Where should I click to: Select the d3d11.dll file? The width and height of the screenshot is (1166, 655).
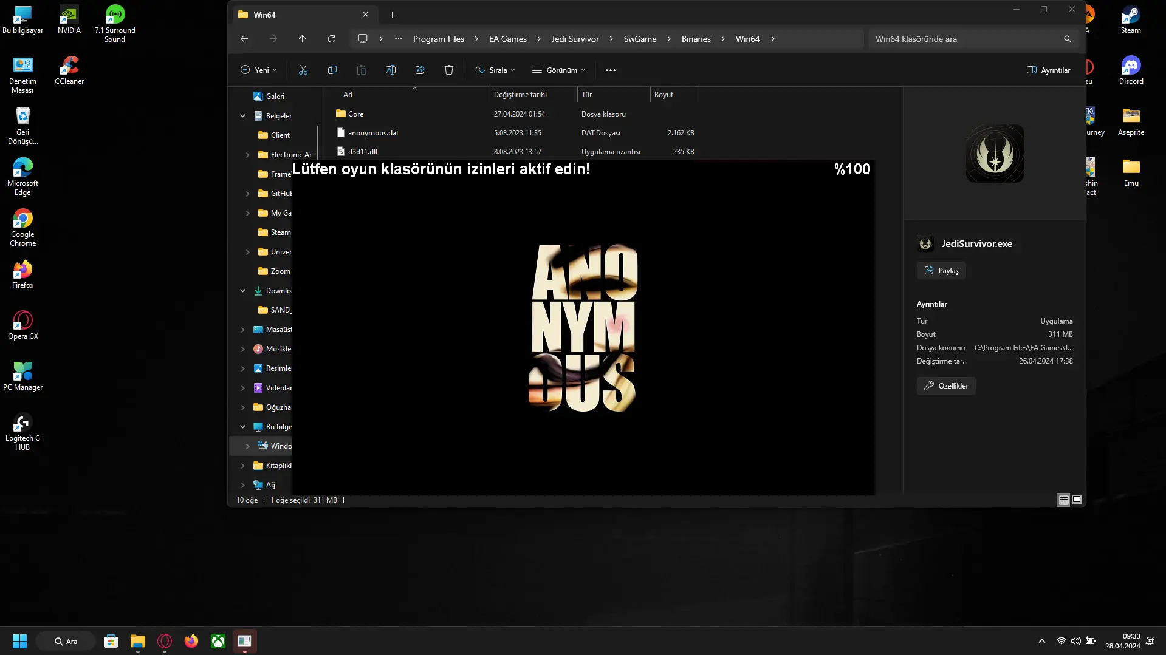pyautogui.click(x=515, y=152)
